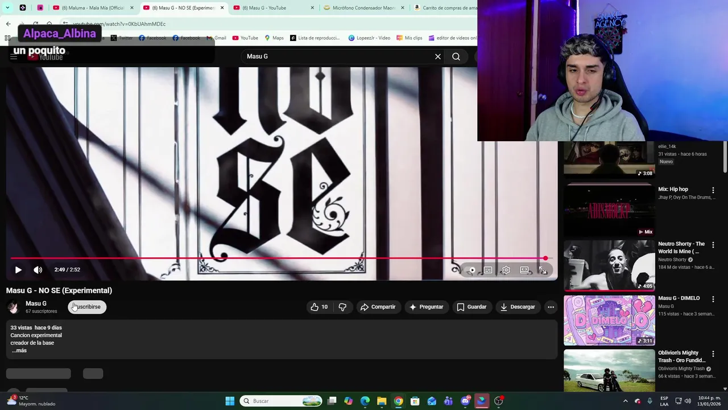The image size is (728, 410).
Task: Click the YouTube search magnifier button
Action: click(456, 56)
